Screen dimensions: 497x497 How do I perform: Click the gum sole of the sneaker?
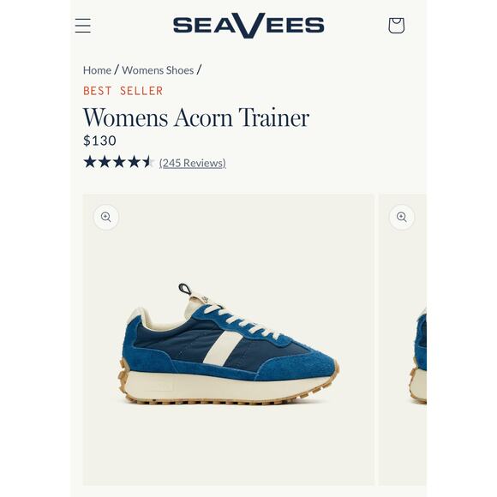coord(228,398)
